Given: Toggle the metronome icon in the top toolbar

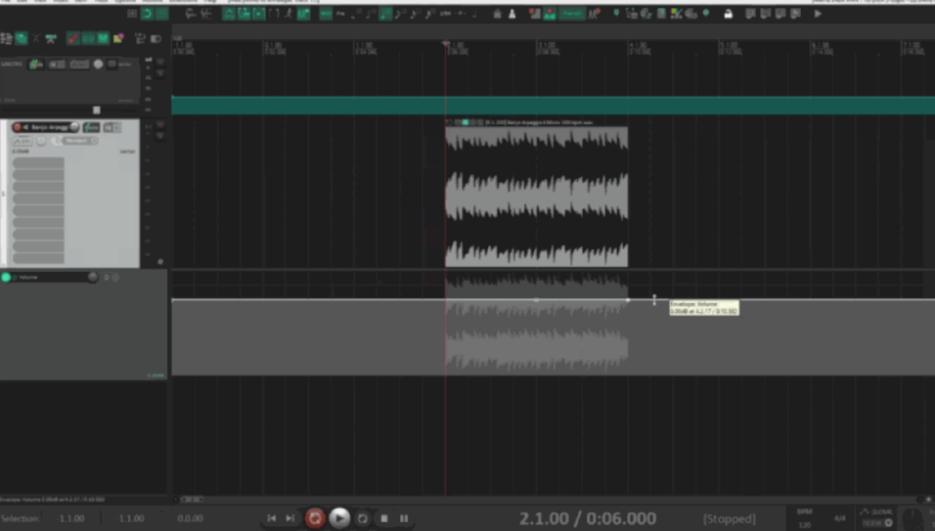Looking at the screenshot, I should [511, 13].
